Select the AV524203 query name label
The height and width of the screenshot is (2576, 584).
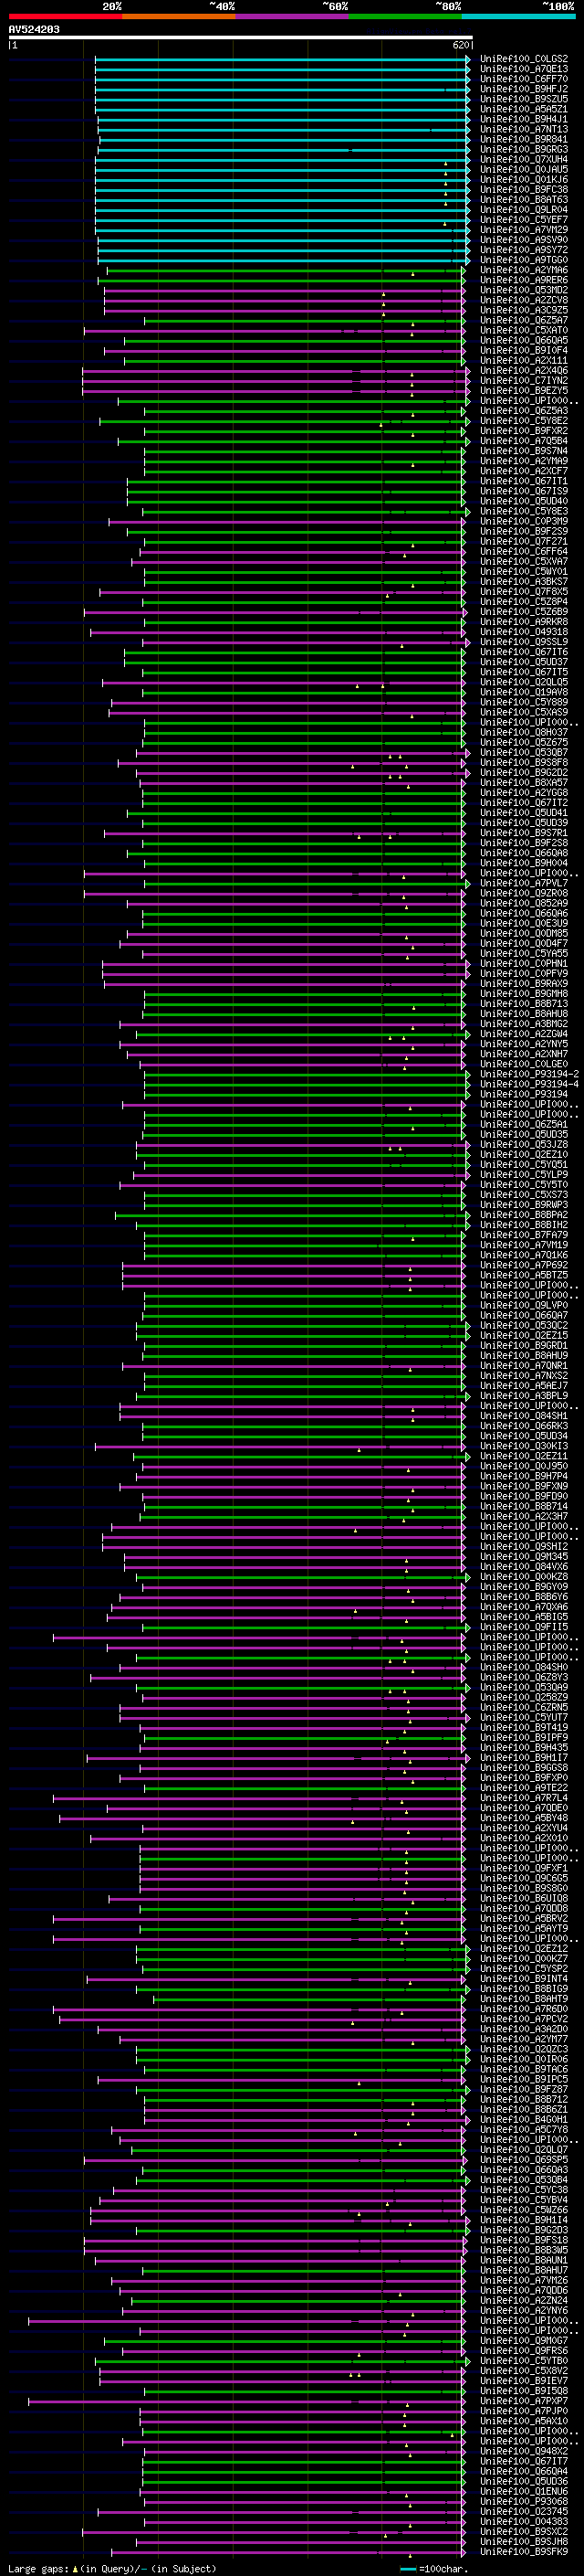[34, 30]
